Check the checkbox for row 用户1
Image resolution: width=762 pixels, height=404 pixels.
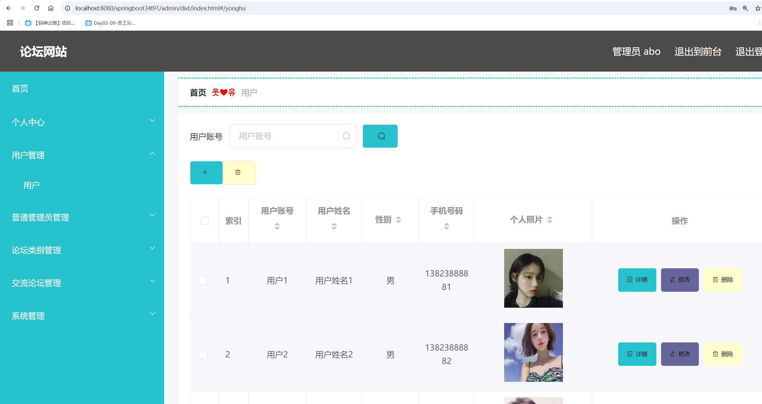[x=203, y=280]
